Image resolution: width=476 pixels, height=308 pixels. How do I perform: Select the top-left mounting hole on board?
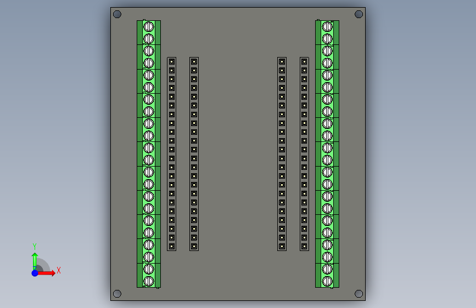coord(117,14)
